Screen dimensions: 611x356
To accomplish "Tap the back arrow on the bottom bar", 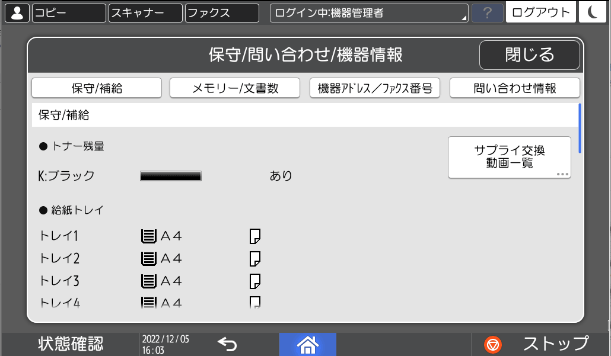I will (x=228, y=344).
